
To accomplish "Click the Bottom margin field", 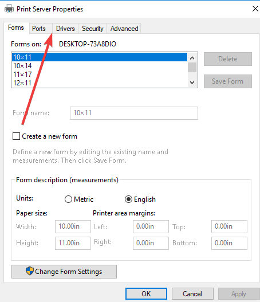I will click(229, 243).
